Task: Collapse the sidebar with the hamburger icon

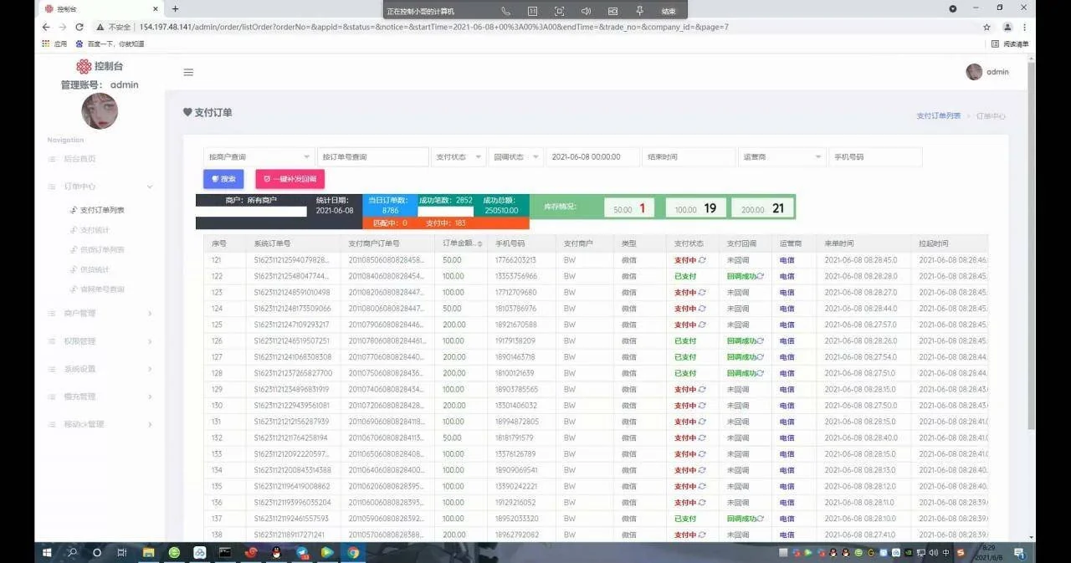Action: [188, 72]
